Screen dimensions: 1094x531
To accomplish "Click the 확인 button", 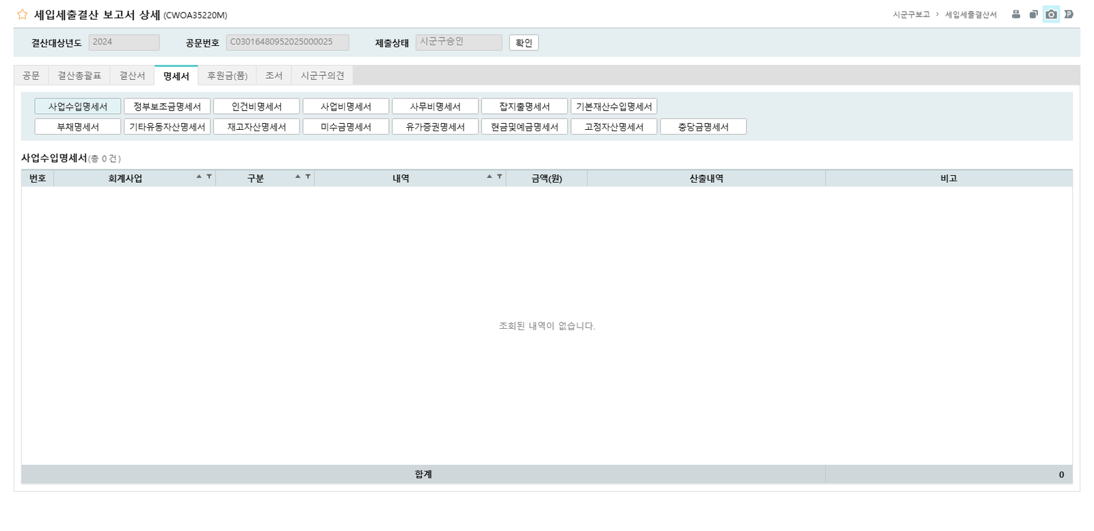I will (524, 43).
